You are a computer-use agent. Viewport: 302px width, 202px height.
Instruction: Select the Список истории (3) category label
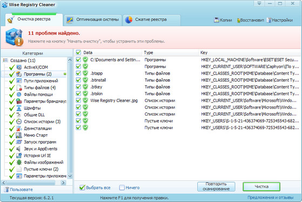click(42, 122)
